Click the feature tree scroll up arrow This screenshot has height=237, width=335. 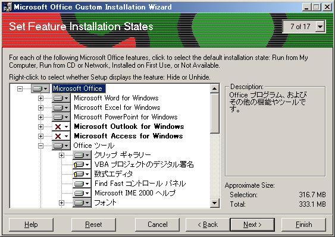[214, 89]
